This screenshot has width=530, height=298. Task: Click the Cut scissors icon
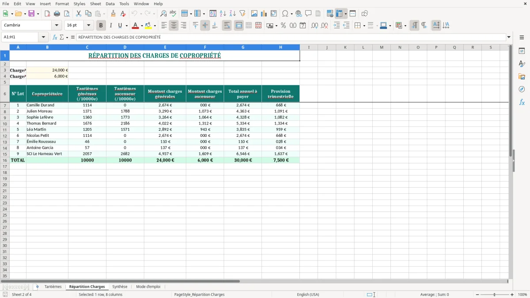click(x=79, y=14)
